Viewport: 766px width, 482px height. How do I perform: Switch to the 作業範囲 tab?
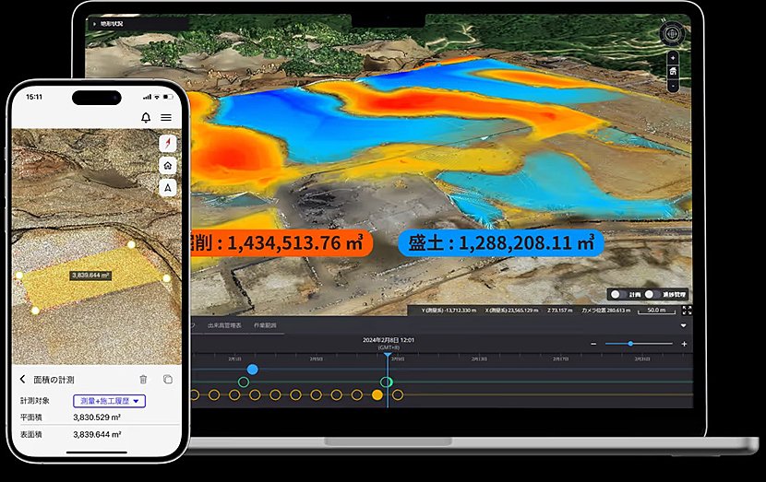click(265, 325)
